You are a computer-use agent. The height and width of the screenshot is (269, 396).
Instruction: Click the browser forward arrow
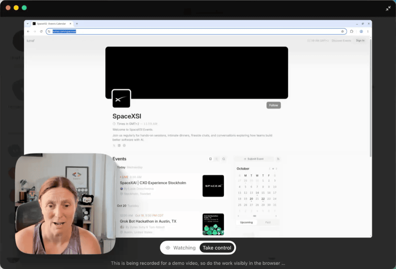[35, 31]
